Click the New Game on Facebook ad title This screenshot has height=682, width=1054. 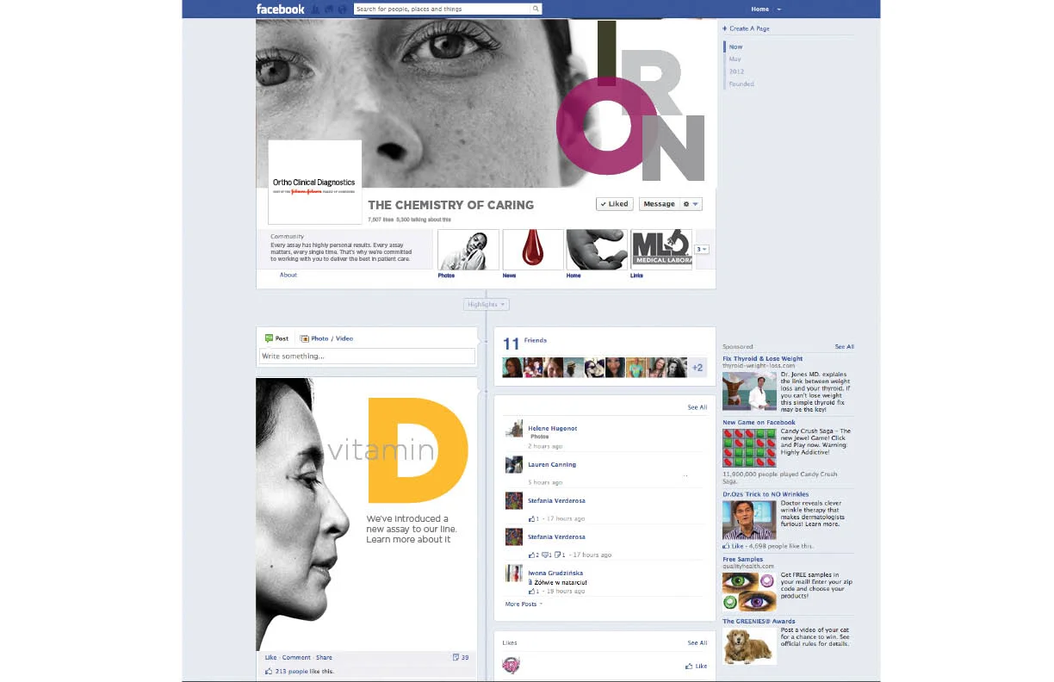click(759, 423)
